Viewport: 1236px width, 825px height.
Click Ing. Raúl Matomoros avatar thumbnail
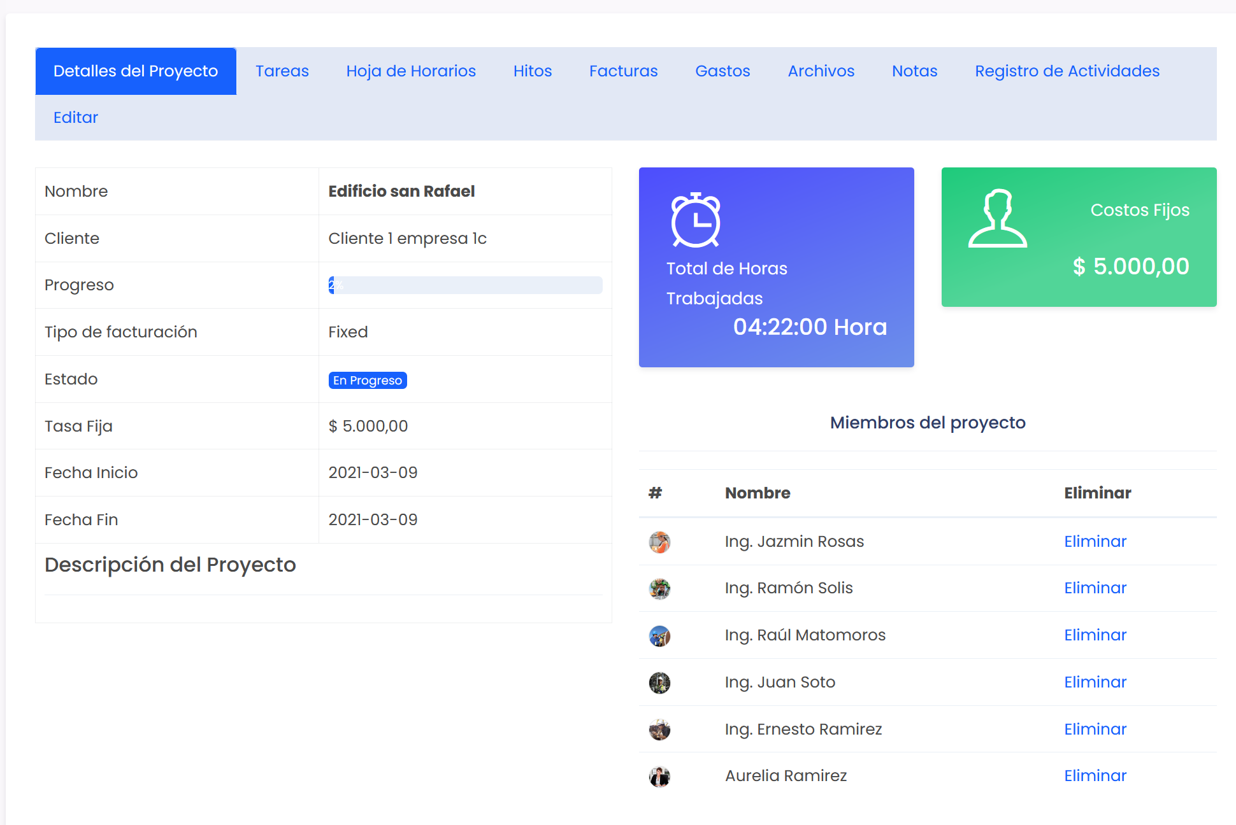pyautogui.click(x=659, y=636)
